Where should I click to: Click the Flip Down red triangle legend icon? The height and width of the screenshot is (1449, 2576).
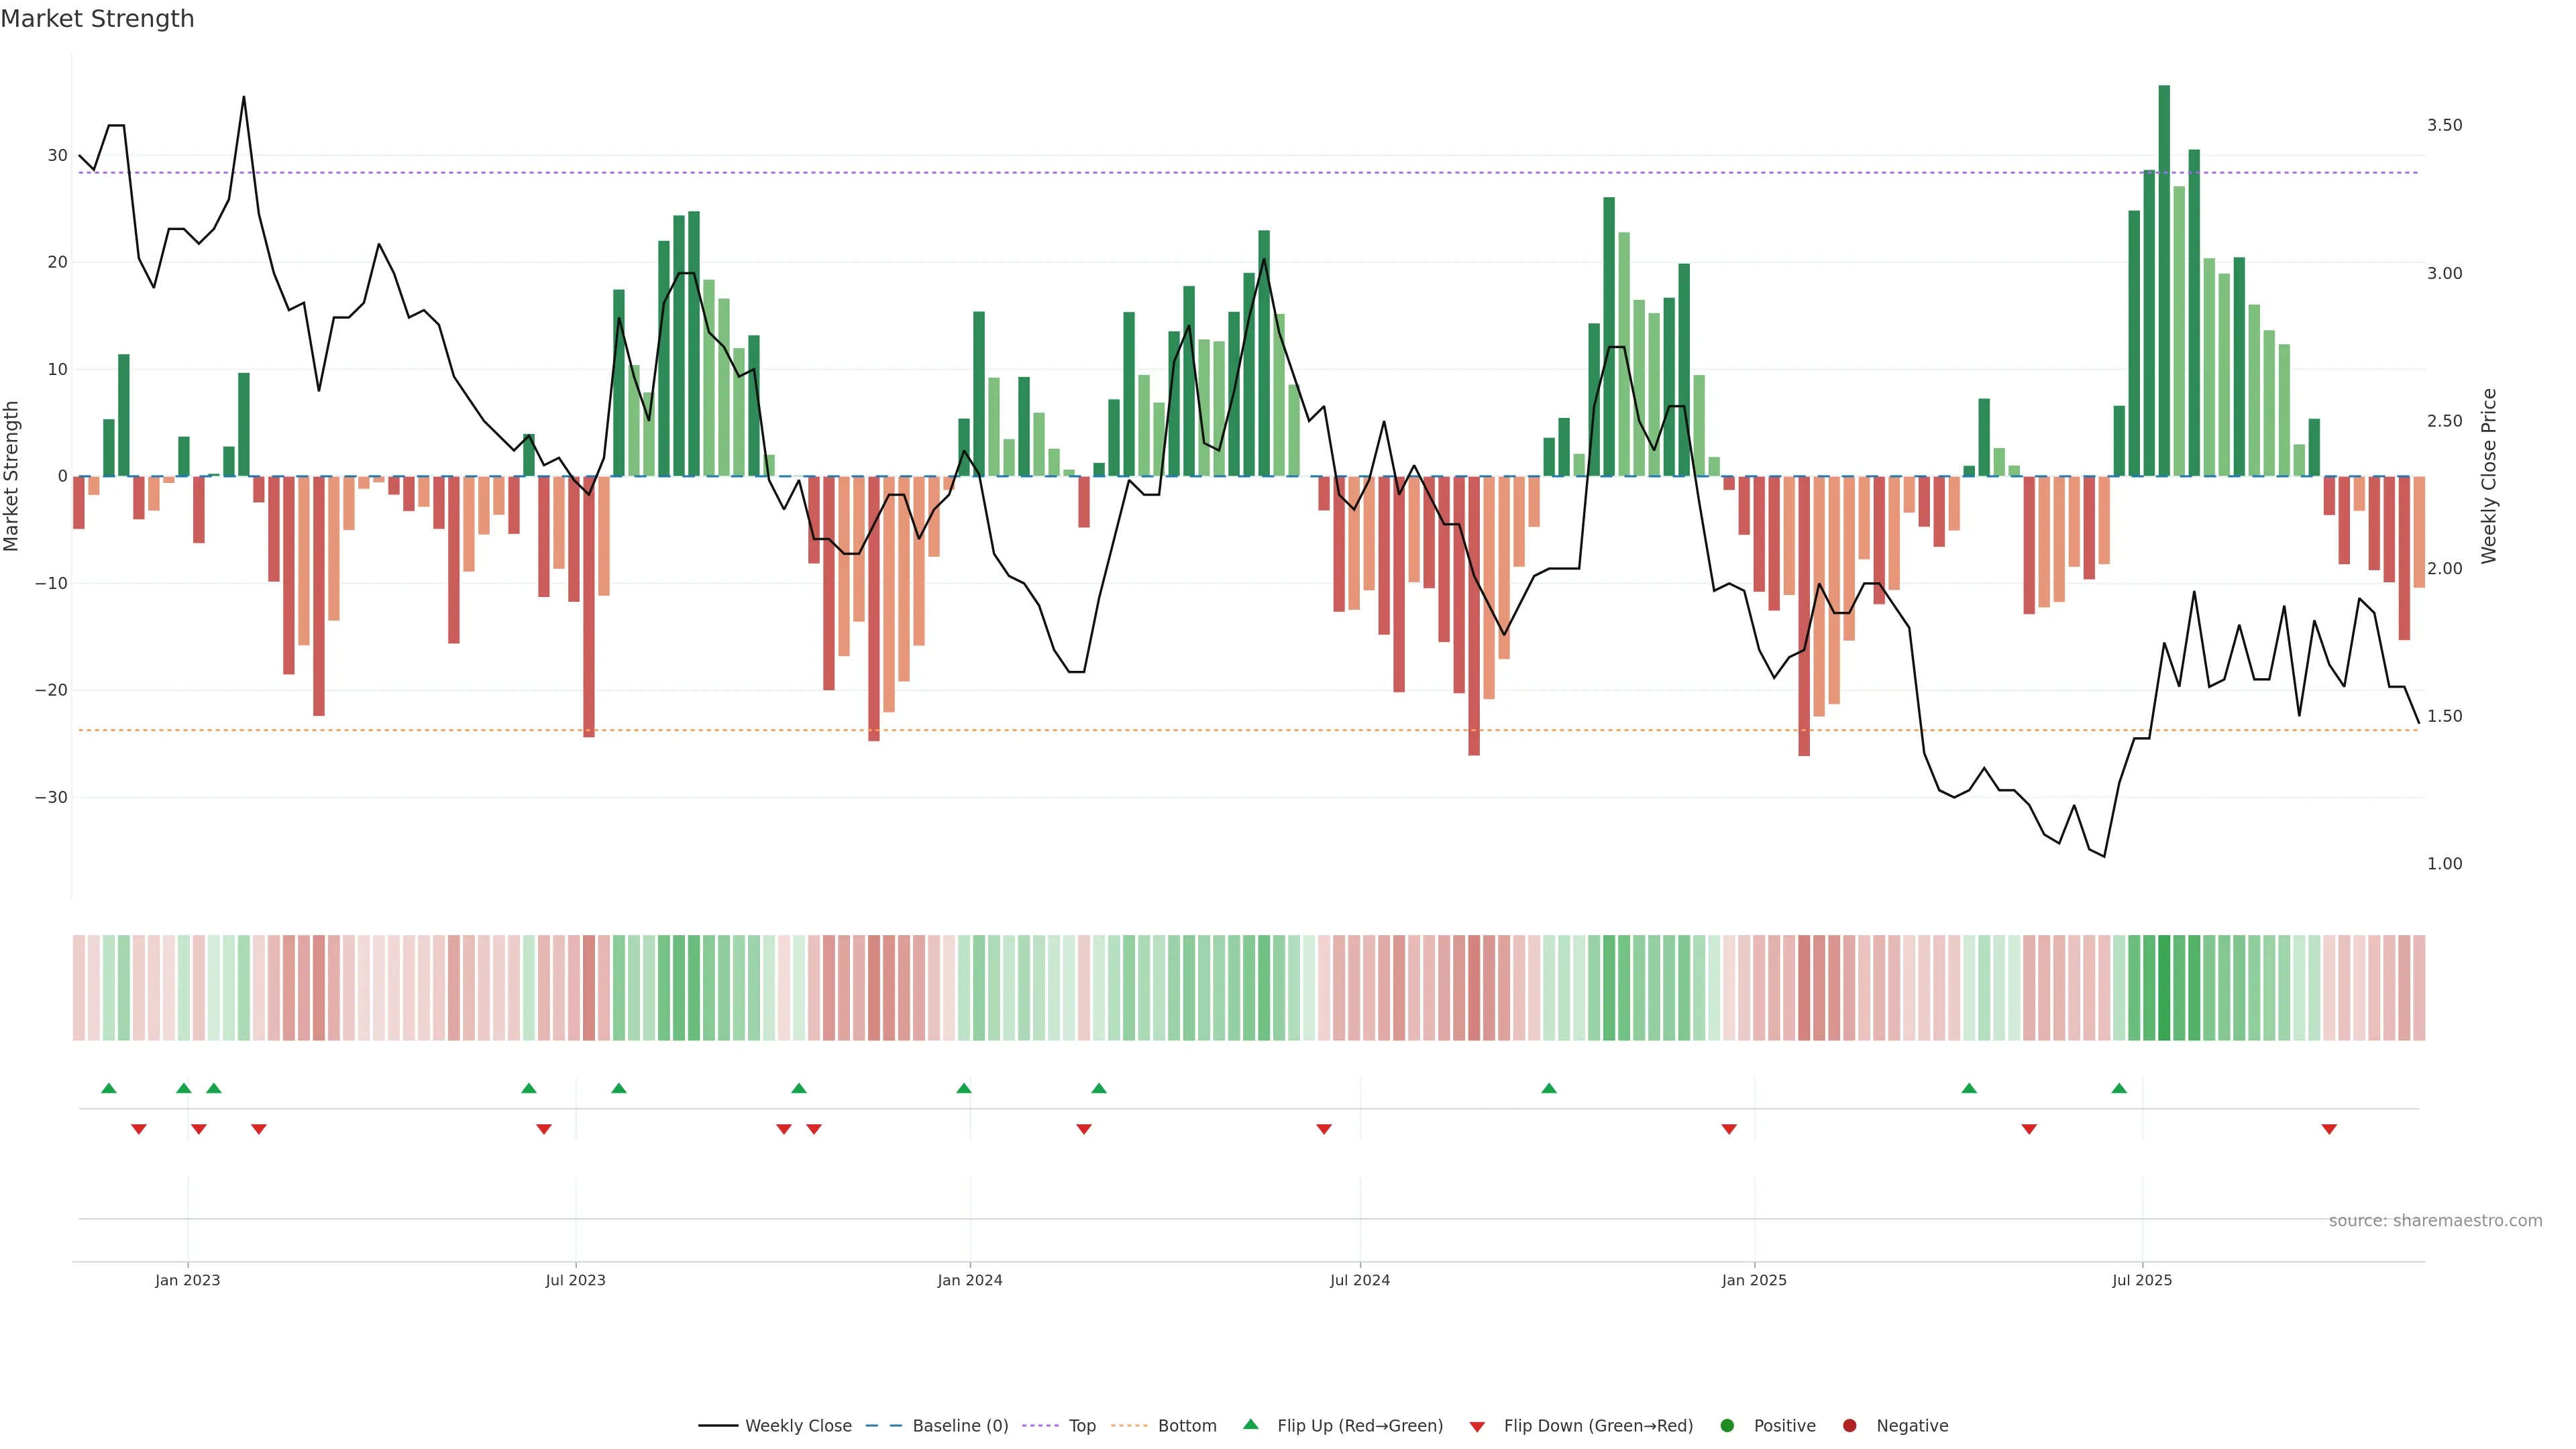[x=1477, y=1427]
